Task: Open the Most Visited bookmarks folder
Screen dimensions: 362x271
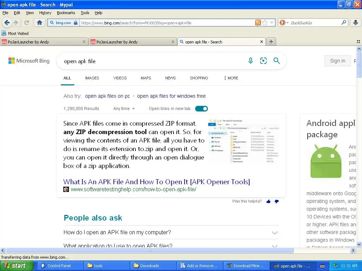Action: 15,34
